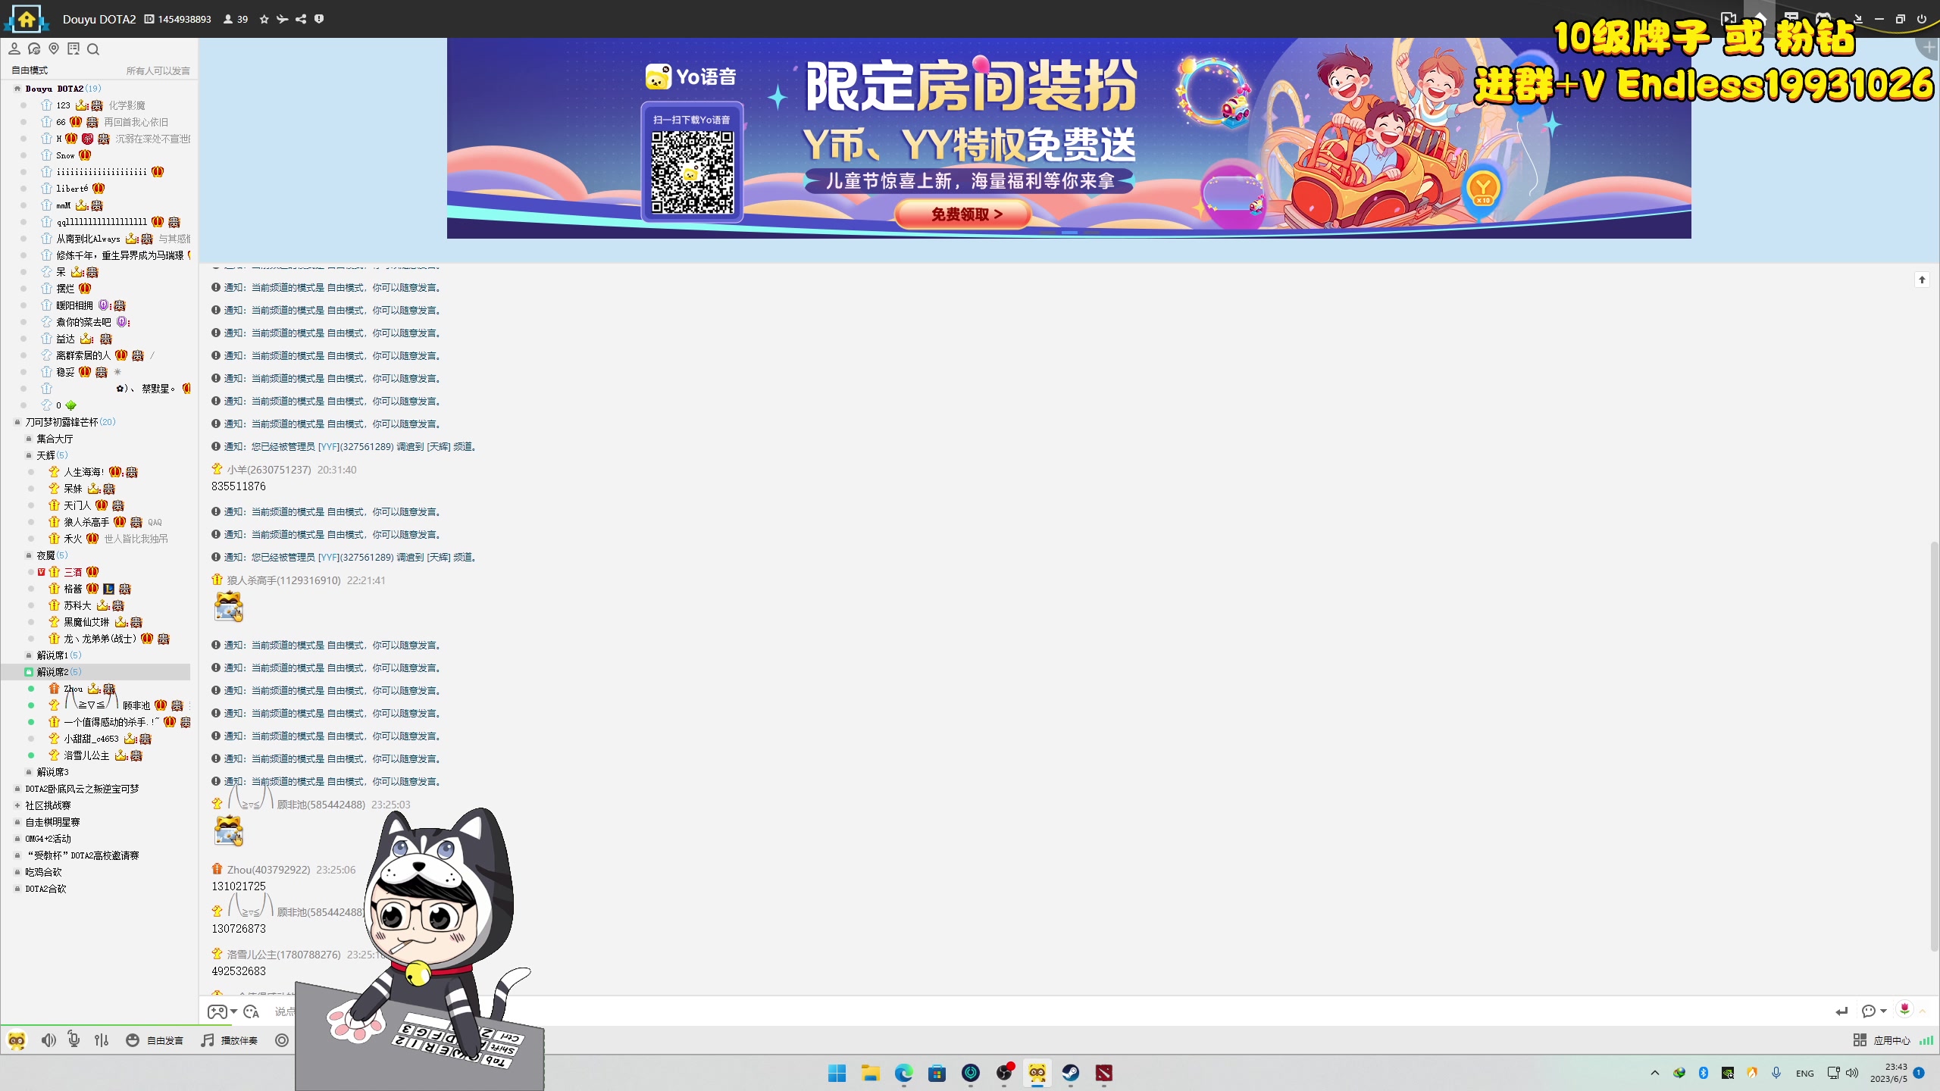Select user 小甜甜_e4653 in the channel list

(x=91, y=739)
